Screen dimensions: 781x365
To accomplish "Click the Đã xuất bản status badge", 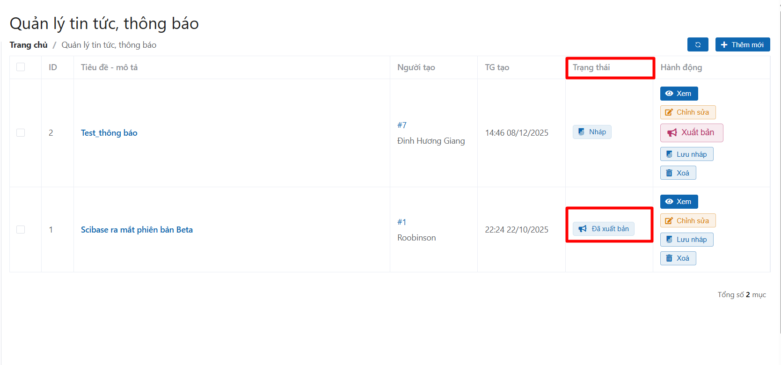I will (604, 229).
